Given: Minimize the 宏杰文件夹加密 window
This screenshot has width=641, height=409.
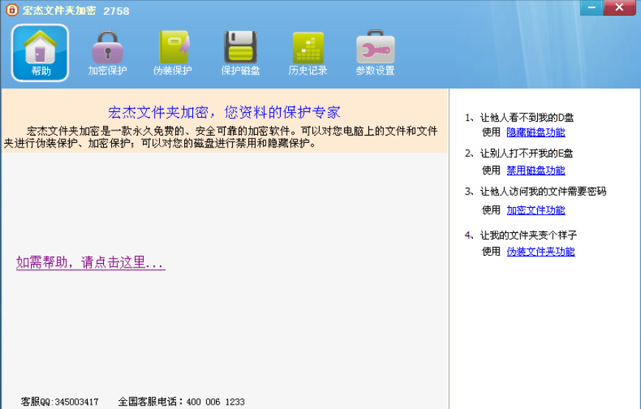Looking at the screenshot, I should [590, 8].
